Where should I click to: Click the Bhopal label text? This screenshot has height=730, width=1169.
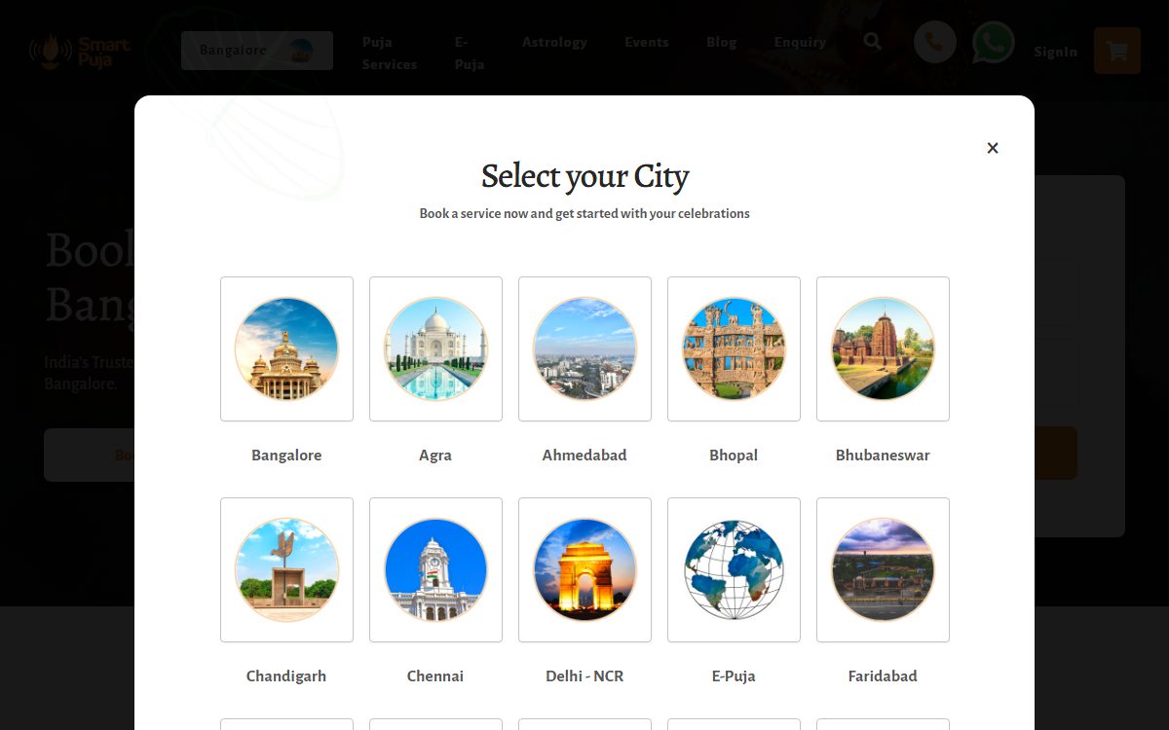[x=734, y=456]
